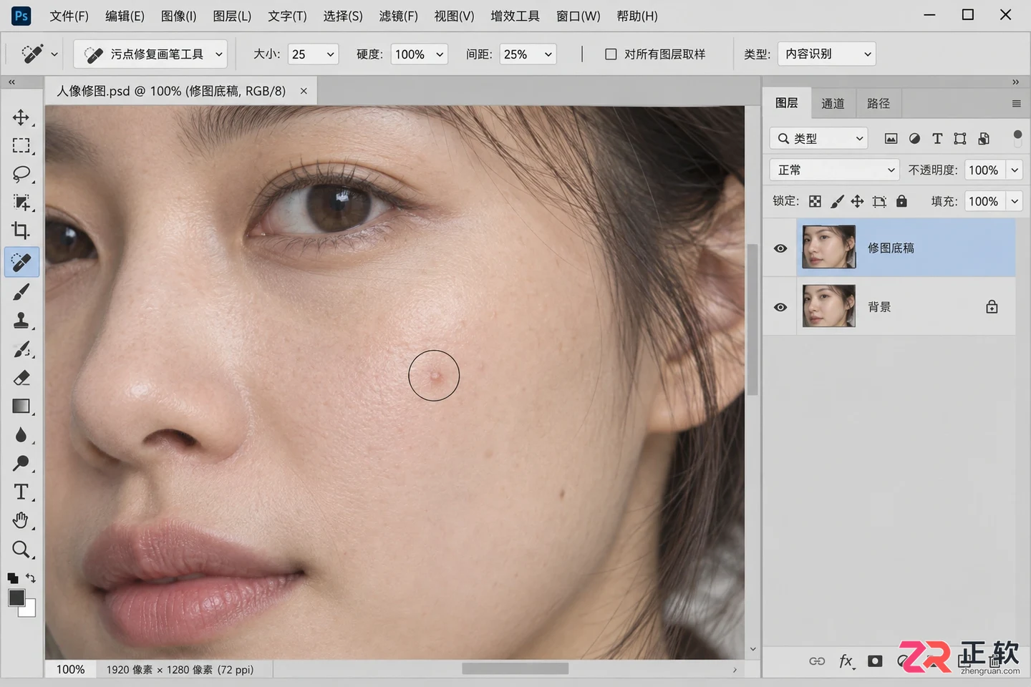Select the Gradient tool
Viewport: 1031px width, 687px height.
21,406
